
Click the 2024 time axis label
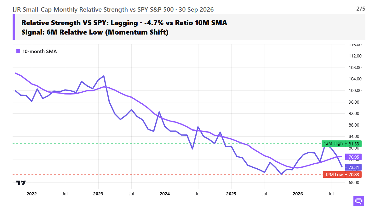[x=165, y=194]
